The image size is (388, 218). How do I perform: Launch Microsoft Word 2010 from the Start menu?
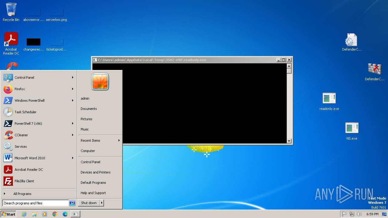point(39,158)
